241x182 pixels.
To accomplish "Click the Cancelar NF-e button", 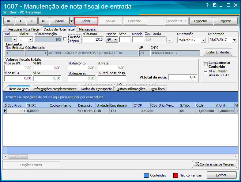I will pos(176,21).
